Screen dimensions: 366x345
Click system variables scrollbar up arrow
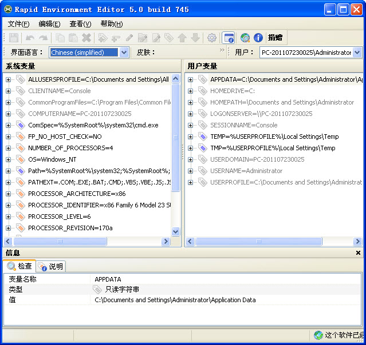coord(175,79)
